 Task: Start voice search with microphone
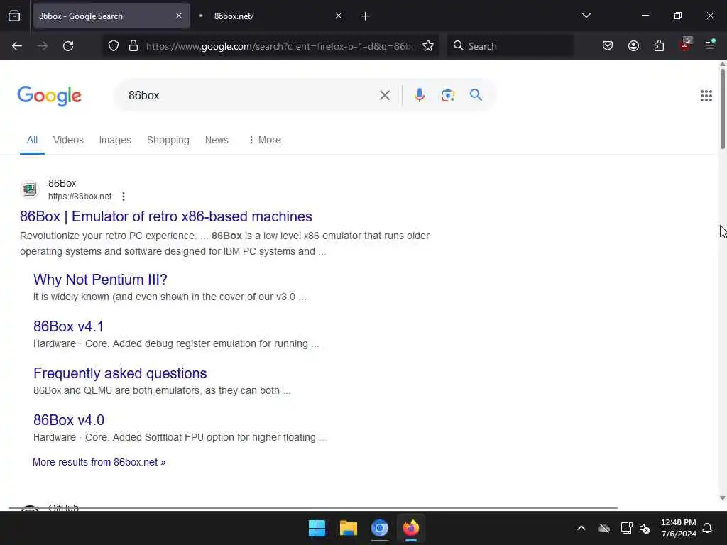pos(420,96)
